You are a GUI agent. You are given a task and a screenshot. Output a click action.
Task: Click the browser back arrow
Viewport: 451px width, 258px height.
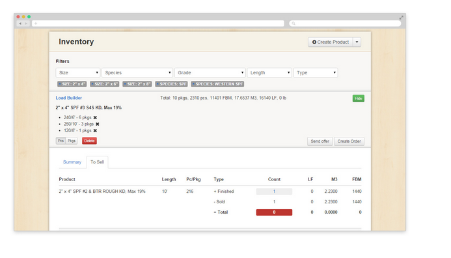click(20, 23)
